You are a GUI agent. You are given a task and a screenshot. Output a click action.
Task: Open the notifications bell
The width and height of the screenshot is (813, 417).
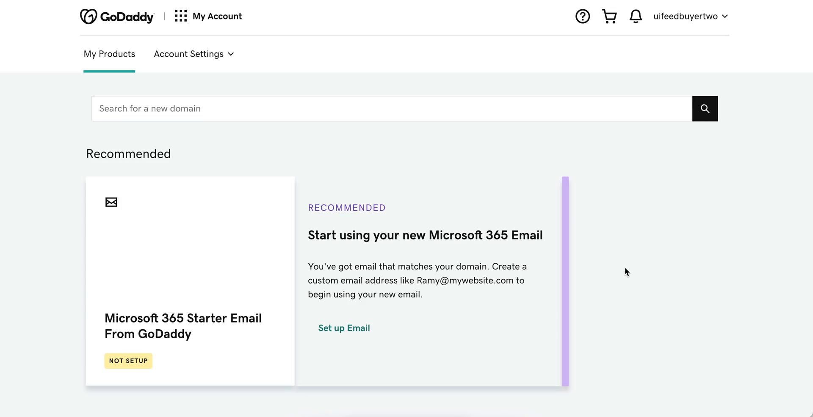(636, 17)
